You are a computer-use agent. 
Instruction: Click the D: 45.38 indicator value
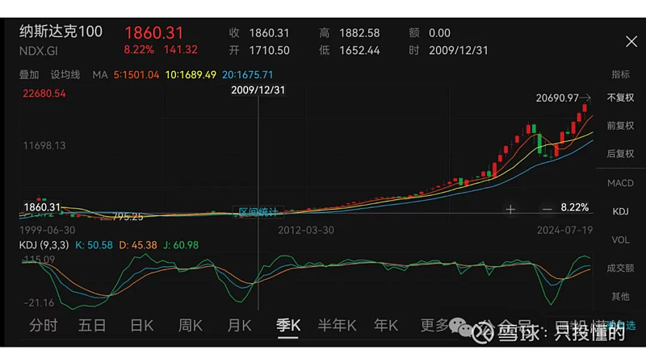[x=138, y=245]
